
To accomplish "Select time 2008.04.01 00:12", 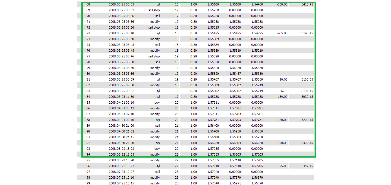I will 121,108.
